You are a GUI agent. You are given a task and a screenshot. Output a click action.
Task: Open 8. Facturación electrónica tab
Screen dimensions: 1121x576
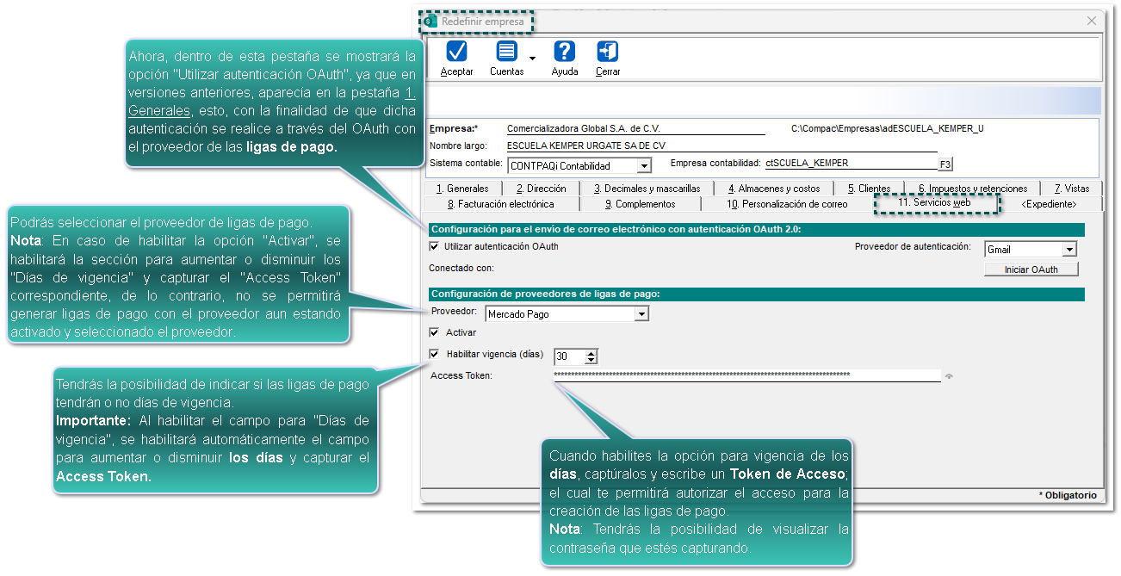point(500,204)
